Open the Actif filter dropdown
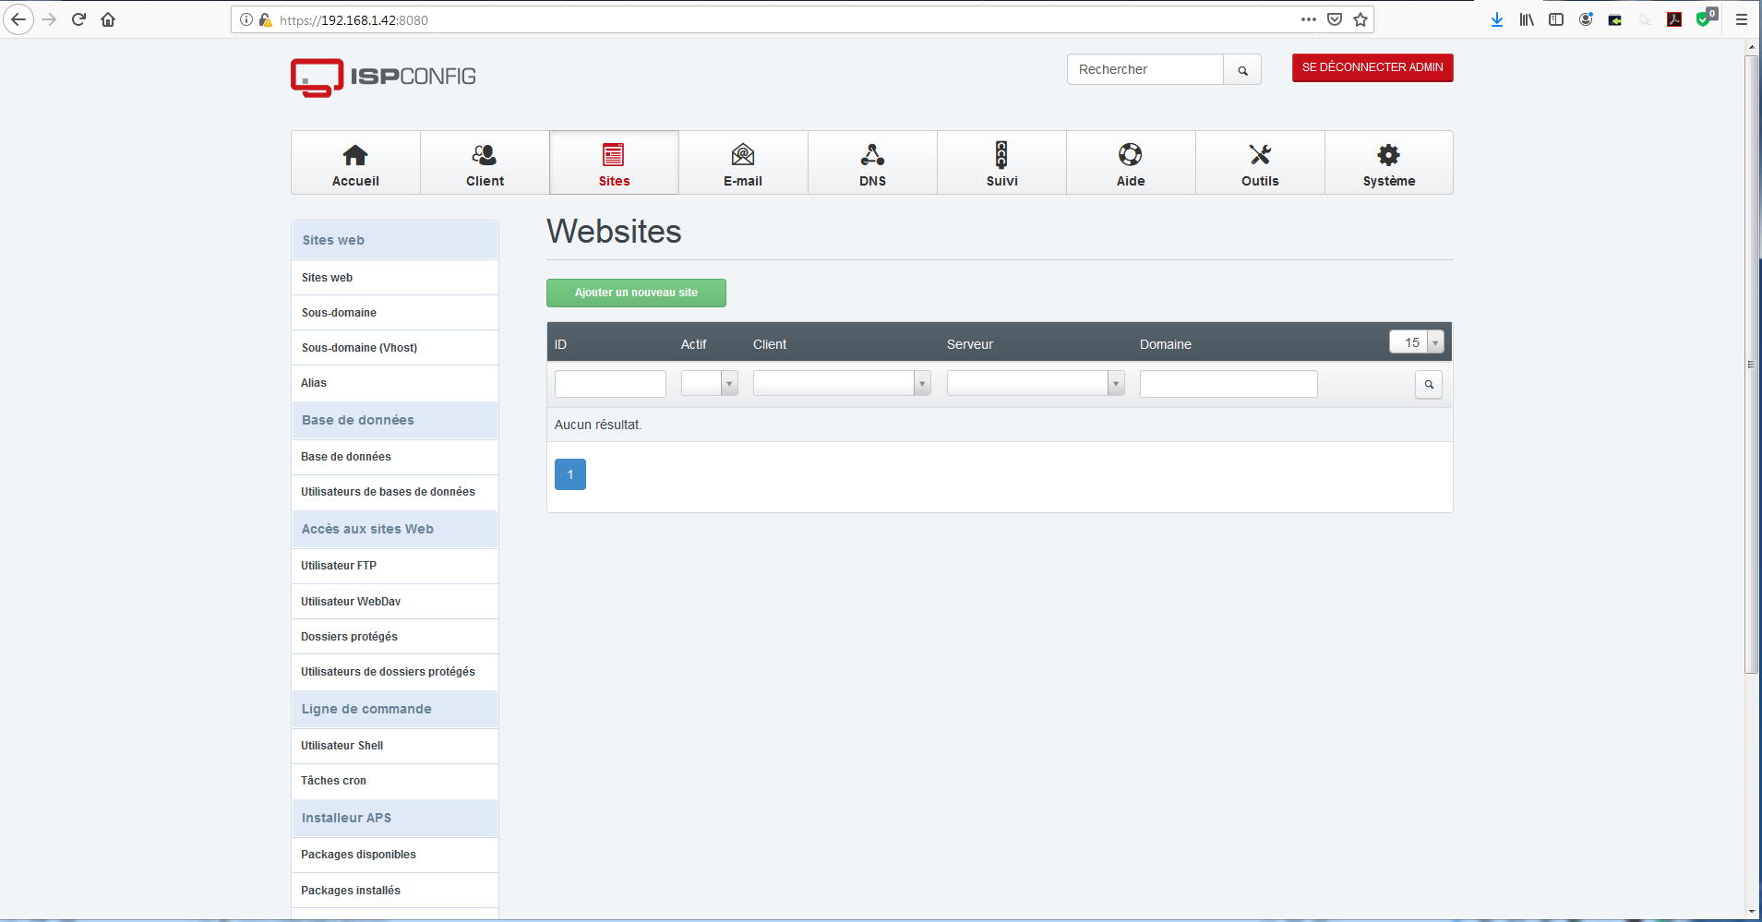This screenshot has height=922, width=1762. (710, 383)
